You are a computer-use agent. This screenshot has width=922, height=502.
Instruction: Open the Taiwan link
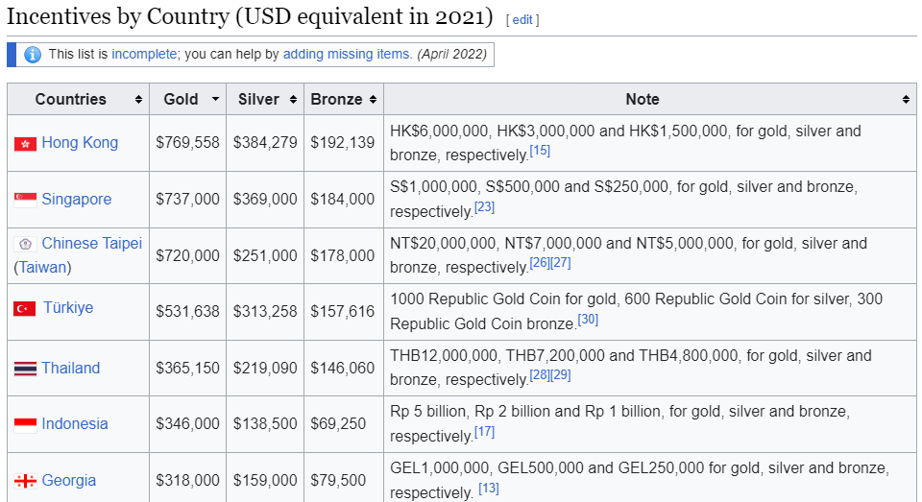[x=42, y=268]
